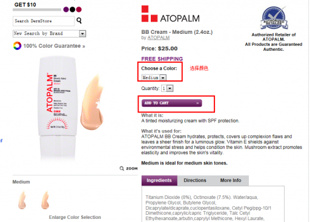Select the purple dot indicator

click(x=66, y=9)
